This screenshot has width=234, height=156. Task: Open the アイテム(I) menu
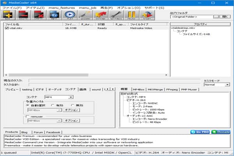[35, 8]
